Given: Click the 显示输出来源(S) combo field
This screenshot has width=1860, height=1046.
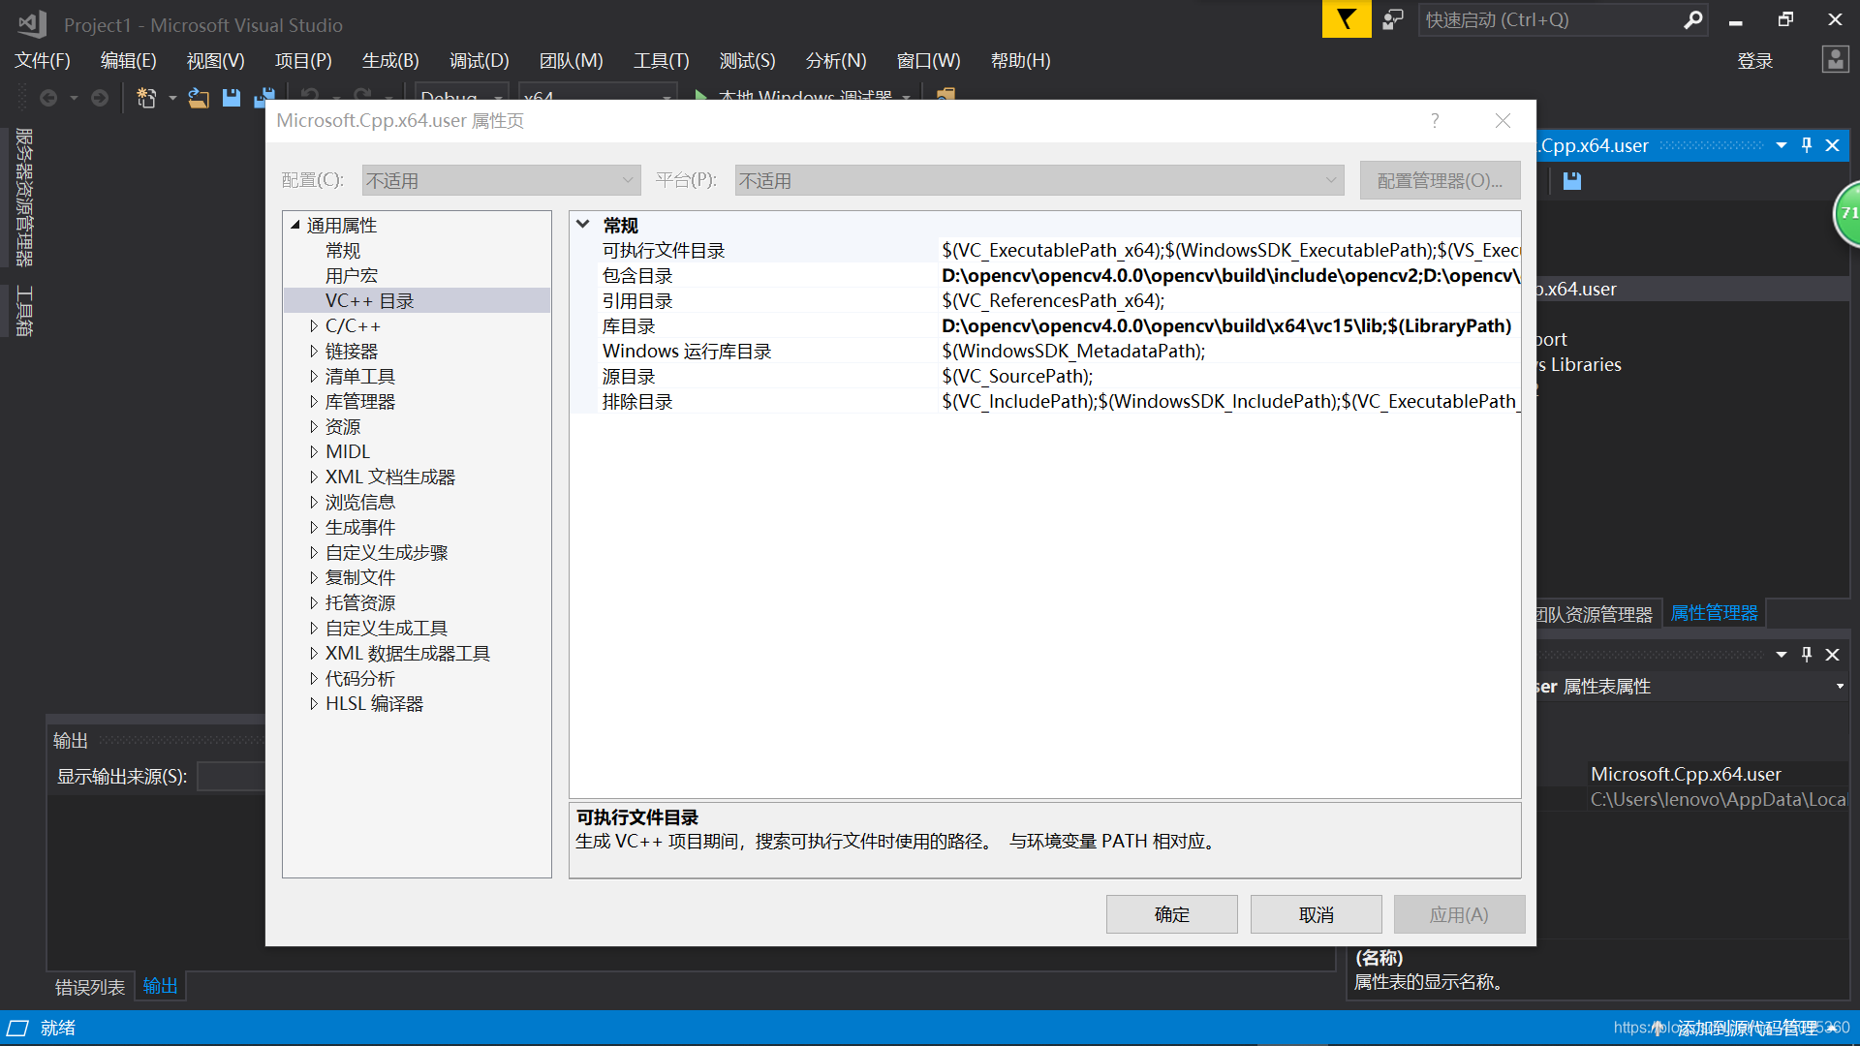Looking at the screenshot, I should (x=231, y=777).
